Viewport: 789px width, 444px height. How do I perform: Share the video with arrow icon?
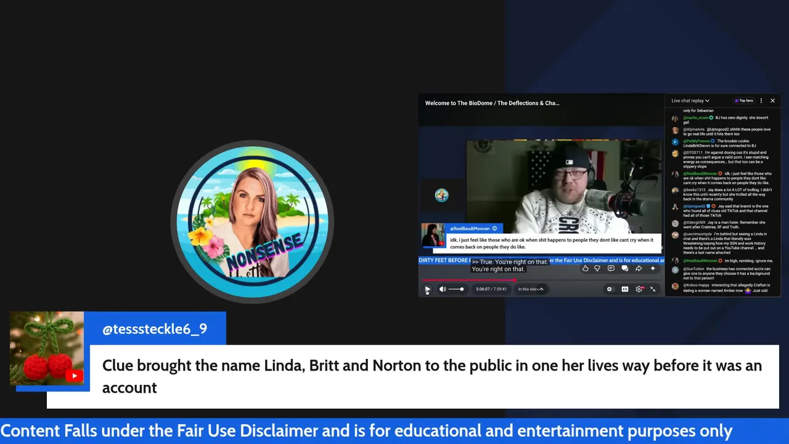[x=639, y=268]
